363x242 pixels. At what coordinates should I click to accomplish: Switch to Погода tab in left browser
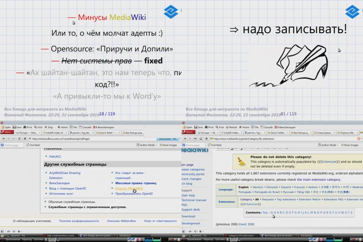tap(28, 133)
